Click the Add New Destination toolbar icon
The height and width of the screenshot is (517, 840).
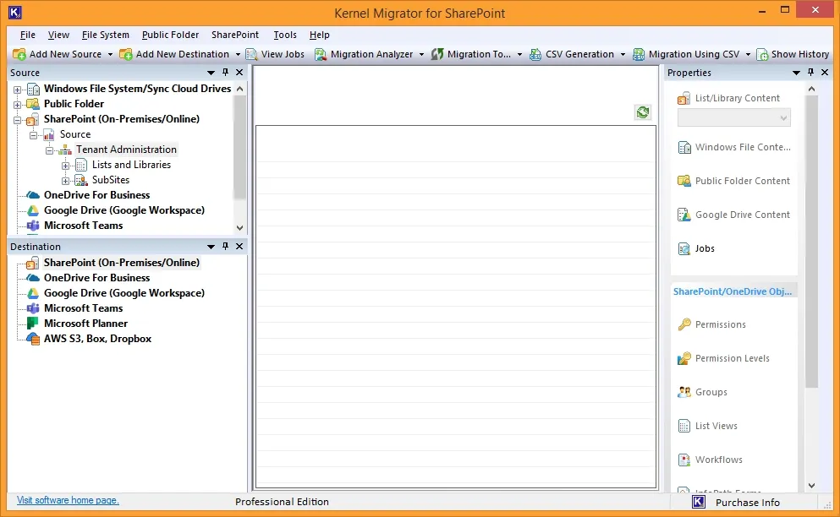(126, 54)
